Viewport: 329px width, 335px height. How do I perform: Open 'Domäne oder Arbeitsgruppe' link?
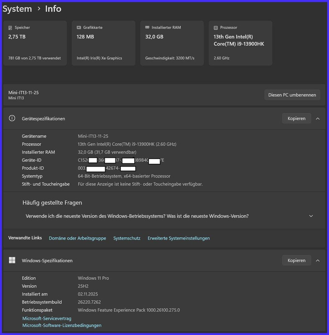tap(77, 238)
